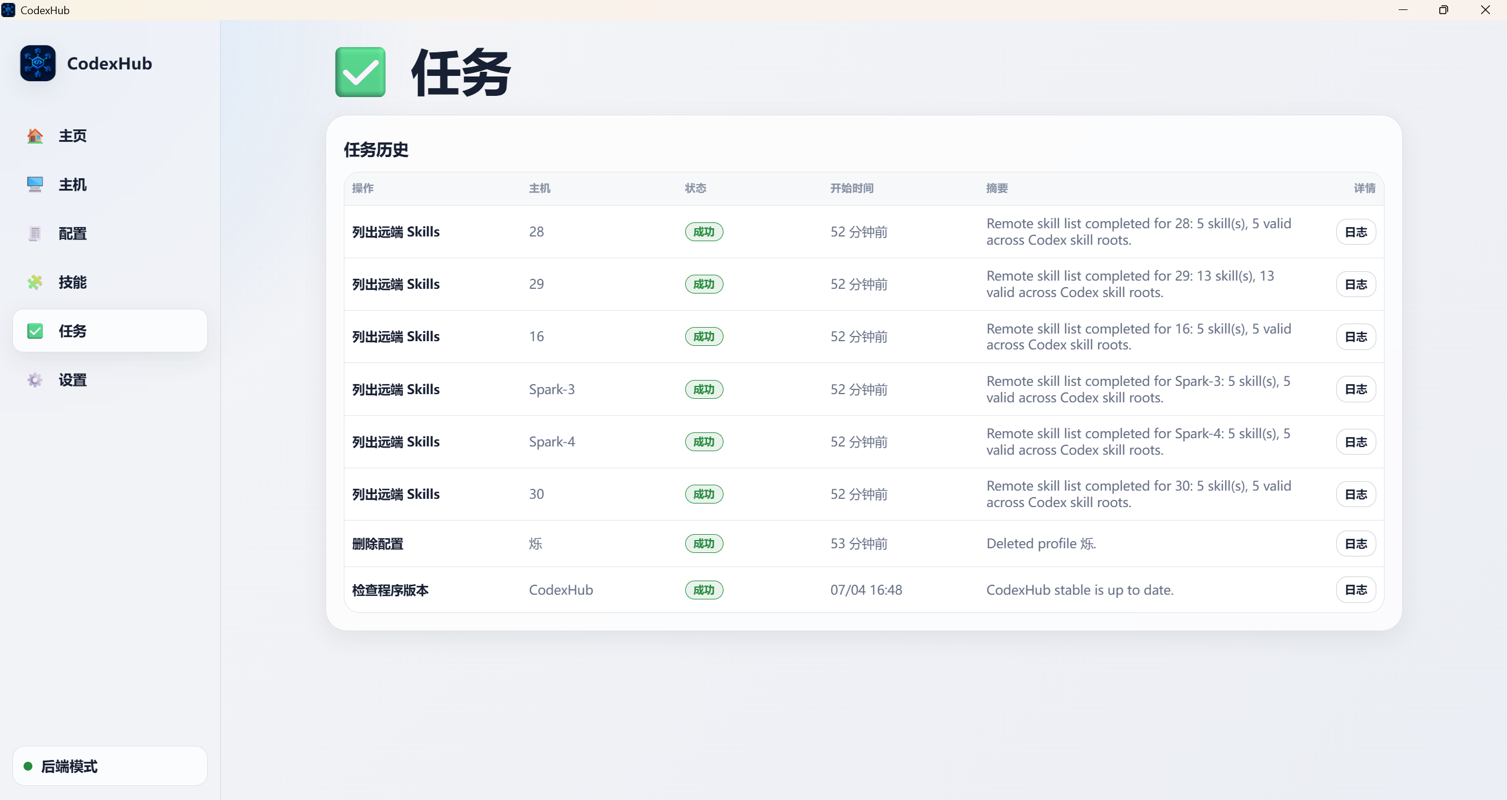Click the 成功 badge in CodexHub row
The image size is (1507, 800).
[704, 590]
